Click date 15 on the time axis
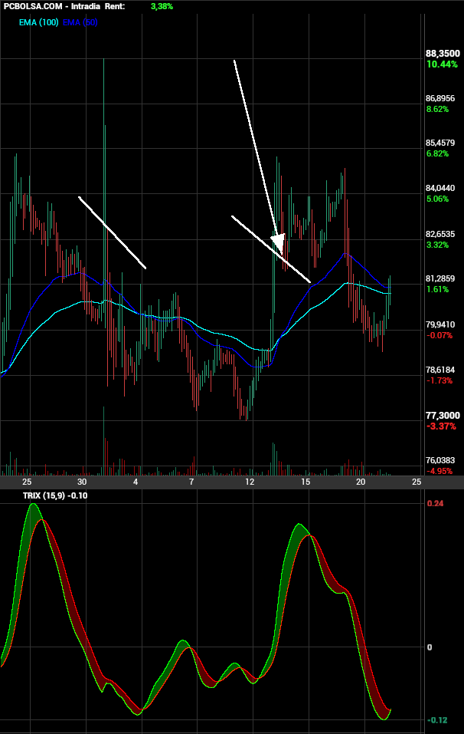This screenshot has height=734, width=464. [x=306, y=482]
